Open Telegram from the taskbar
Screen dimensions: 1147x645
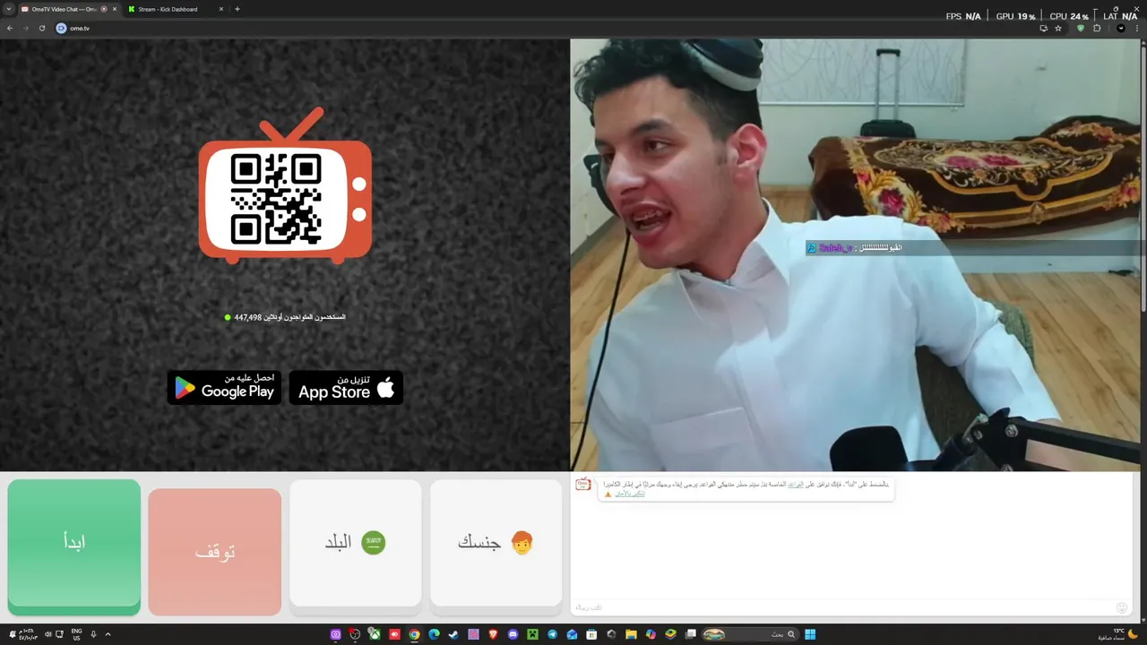(x=552, y=634)
